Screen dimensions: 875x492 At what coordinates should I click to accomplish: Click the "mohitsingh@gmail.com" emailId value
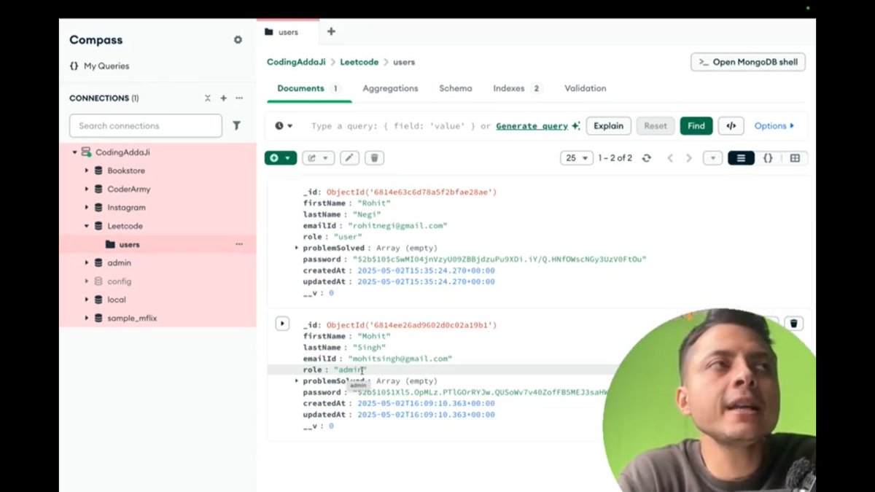pos(400,359)
